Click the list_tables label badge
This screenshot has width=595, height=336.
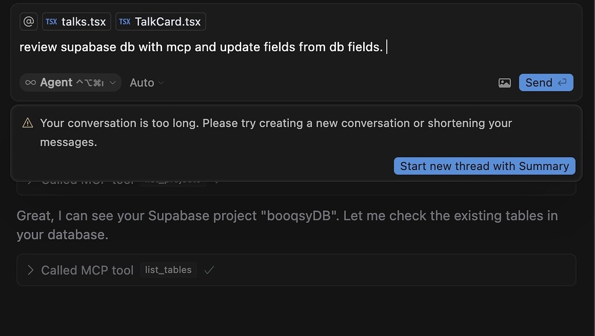[x=168, y=270]
